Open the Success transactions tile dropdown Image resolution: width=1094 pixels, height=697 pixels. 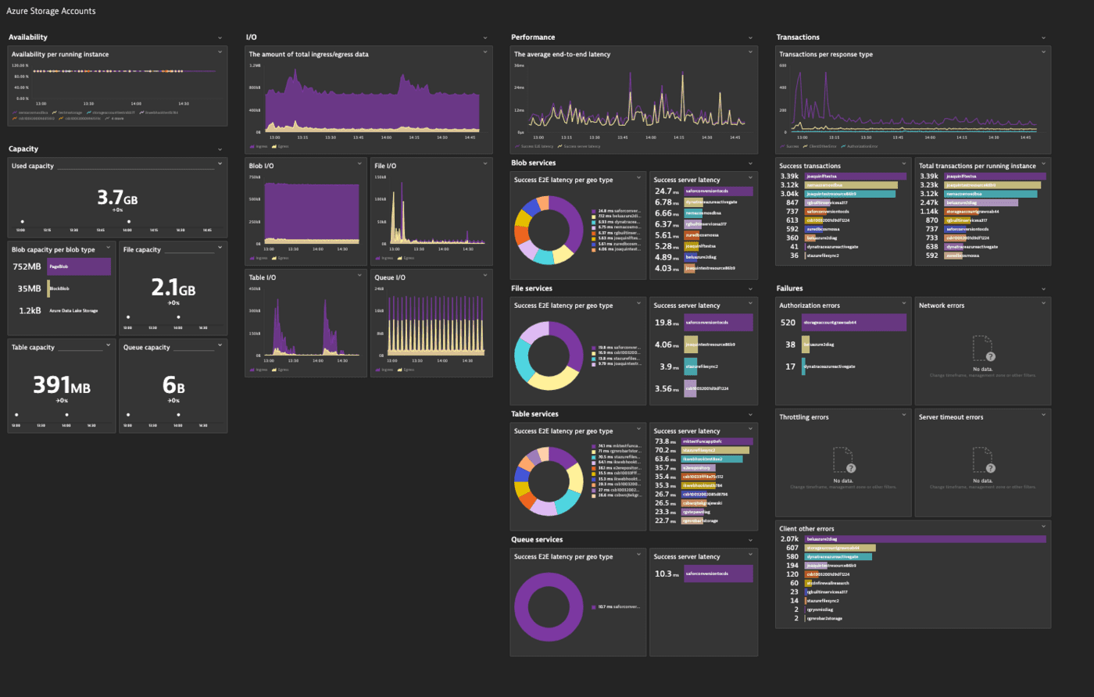pyautogui.click(x=905, y=165)
